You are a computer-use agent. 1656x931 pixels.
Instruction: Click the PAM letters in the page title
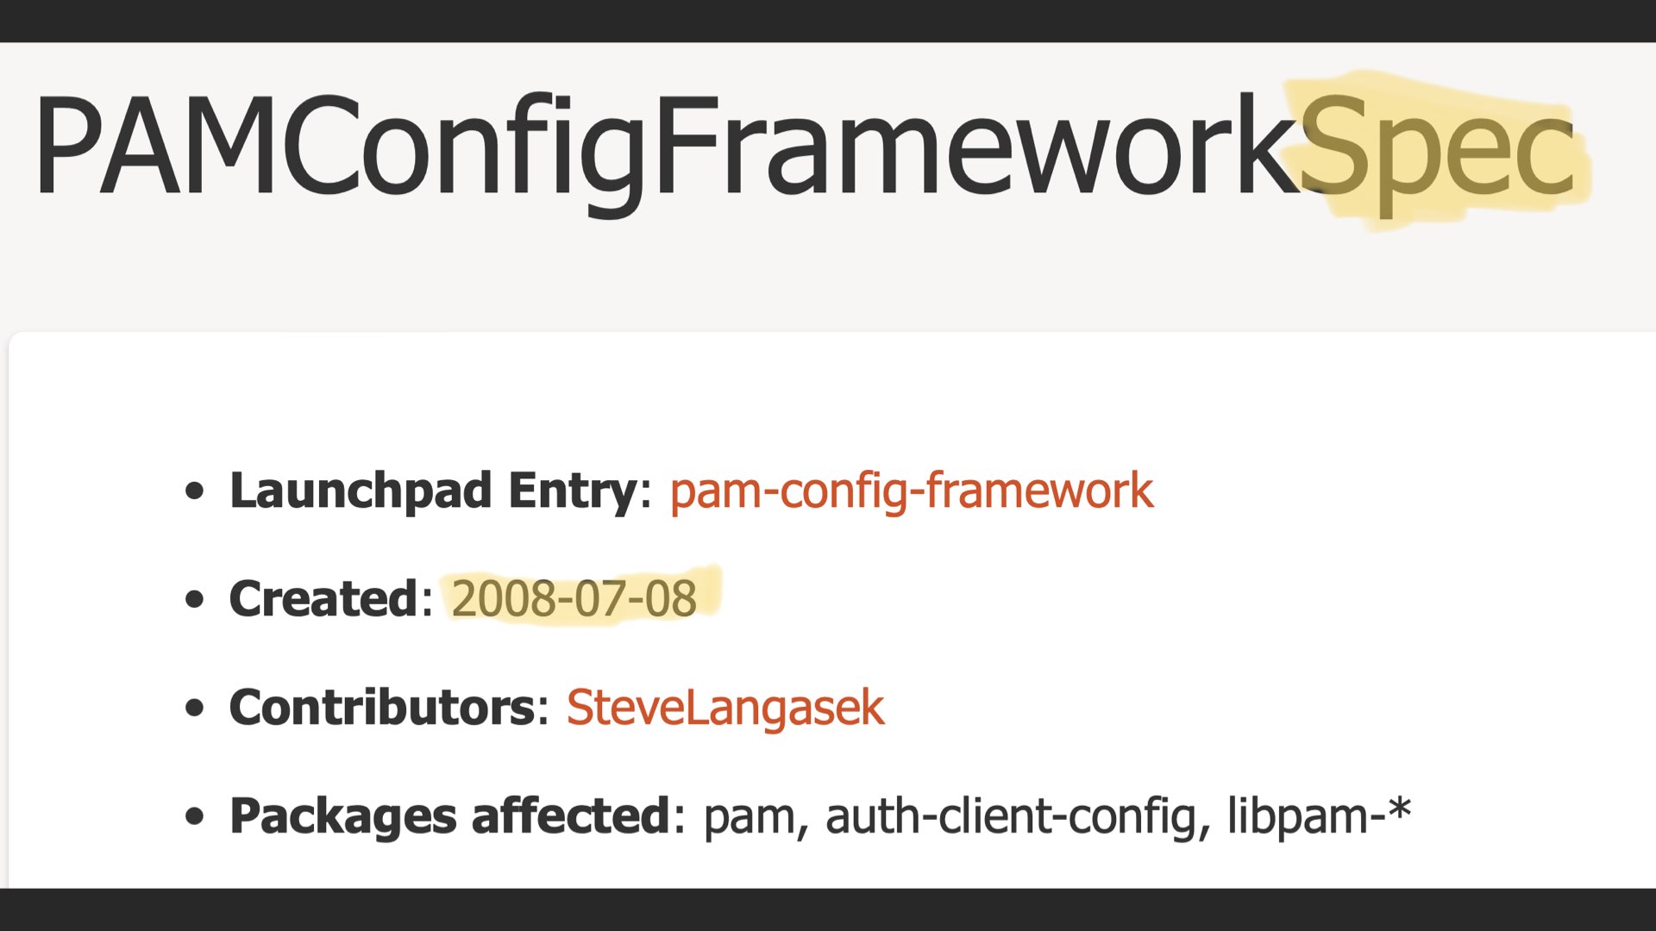154,145
